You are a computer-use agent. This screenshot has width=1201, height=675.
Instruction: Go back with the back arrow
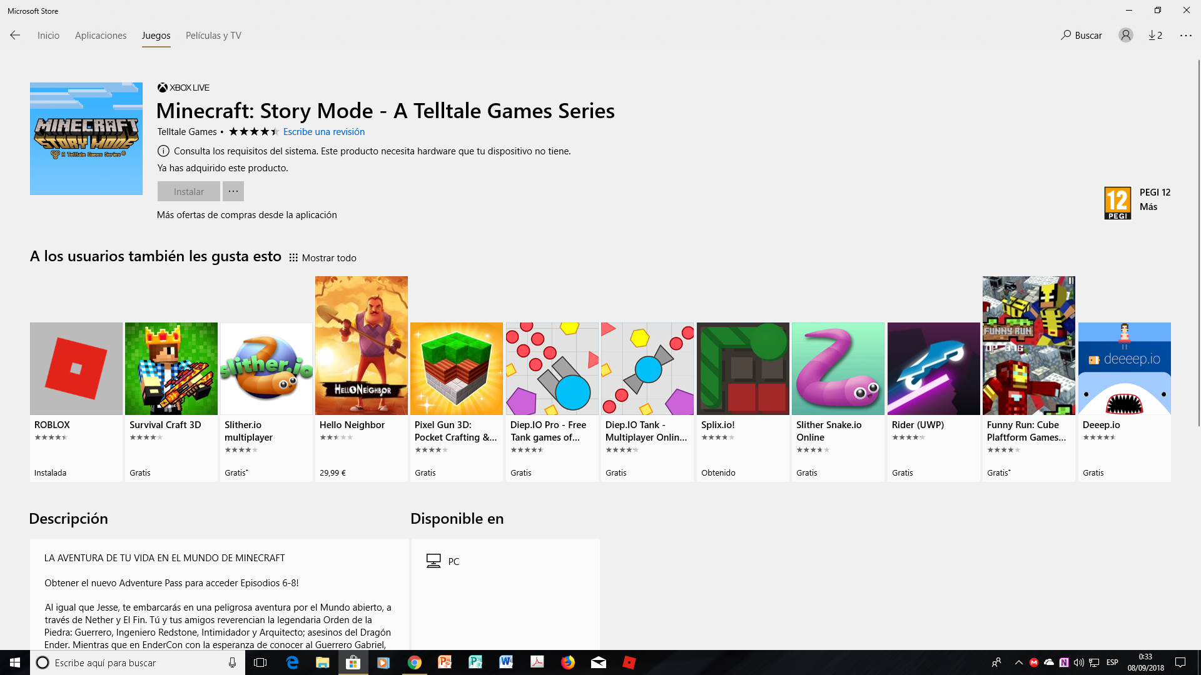[15, 36]
